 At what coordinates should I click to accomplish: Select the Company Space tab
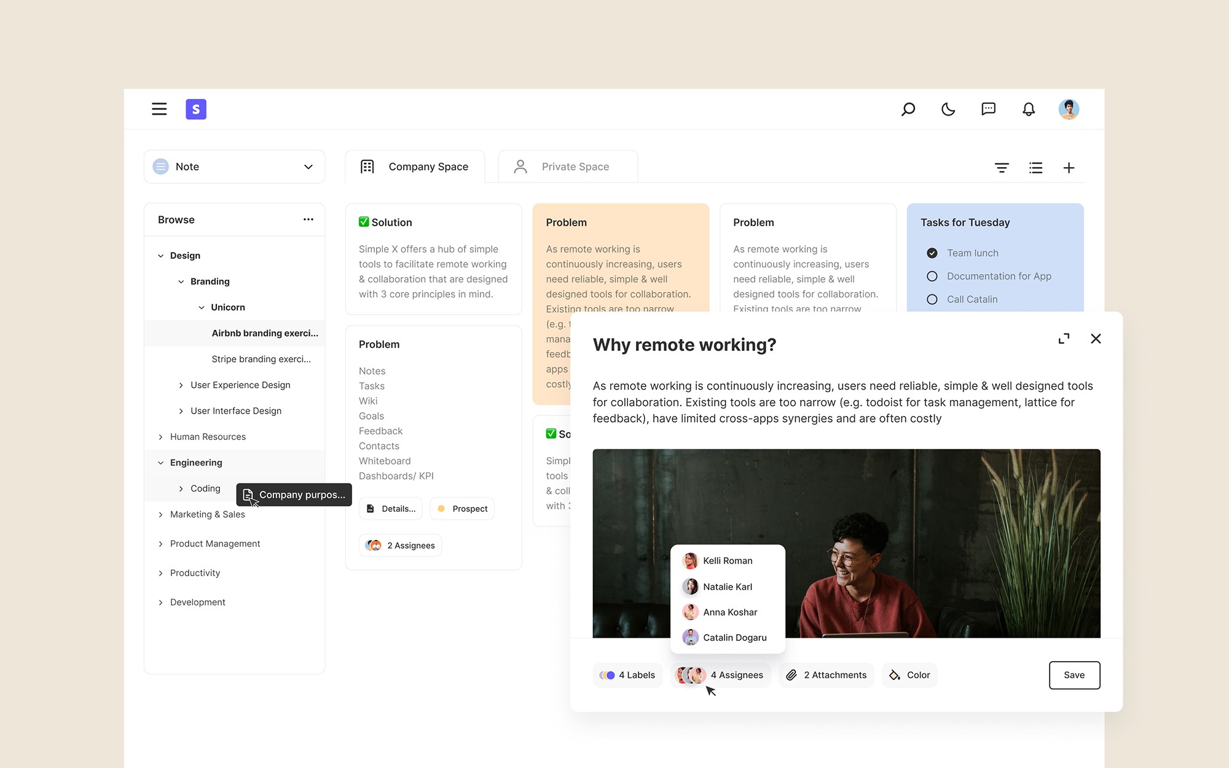pyautogui.click(x=415, y=167)
